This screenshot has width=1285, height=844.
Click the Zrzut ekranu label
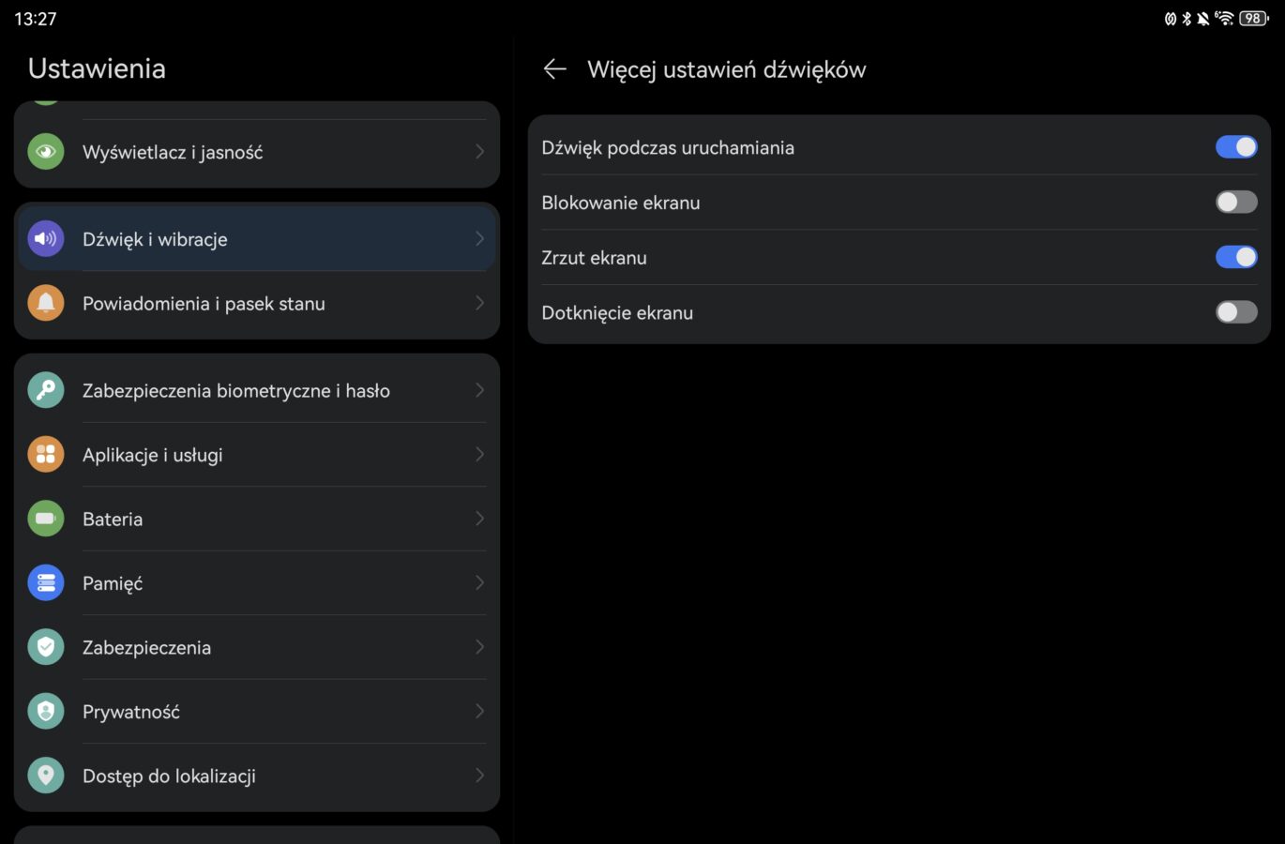(594, 258)
